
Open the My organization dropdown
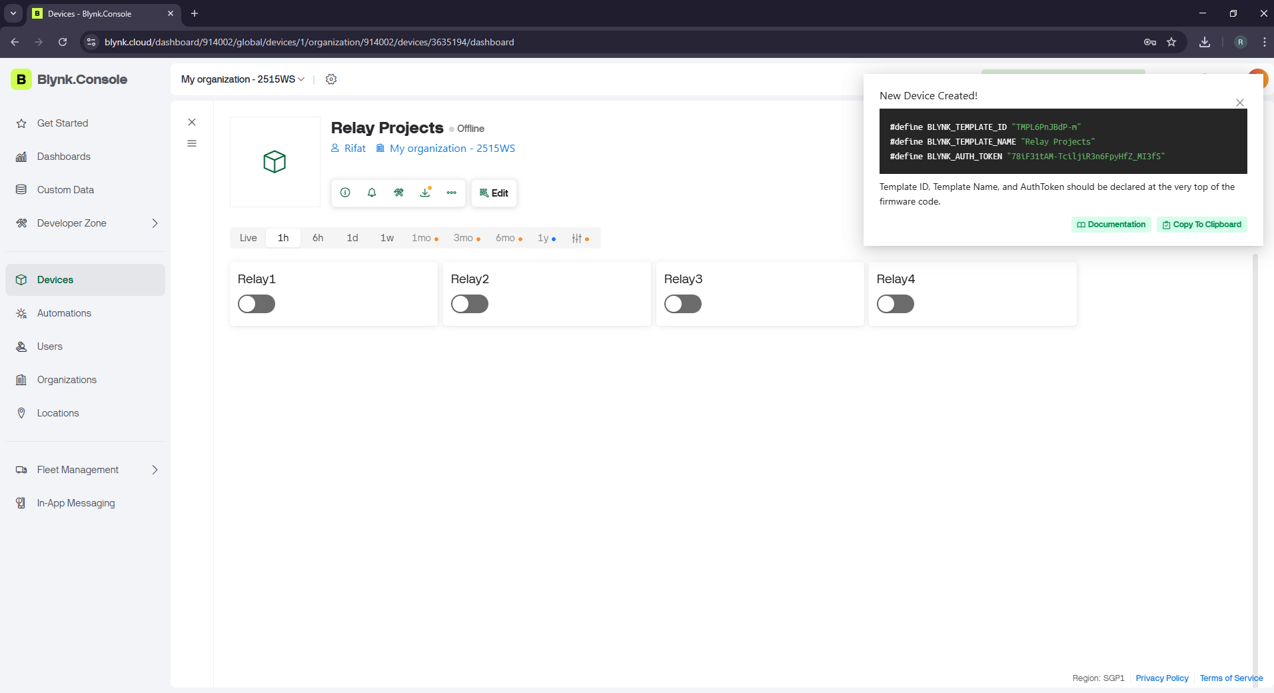243,79
